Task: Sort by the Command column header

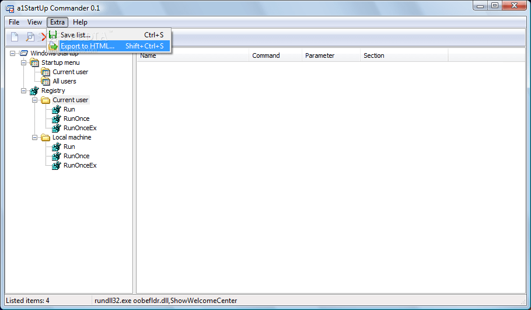Action: [275, 55]
